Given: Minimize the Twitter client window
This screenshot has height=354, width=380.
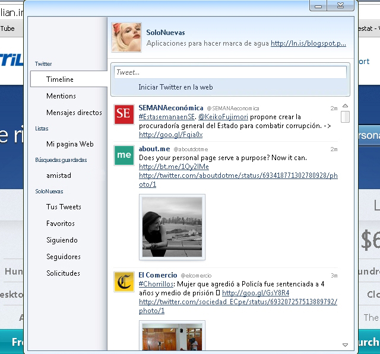Looking at the screenshot, I should point(318,5).
